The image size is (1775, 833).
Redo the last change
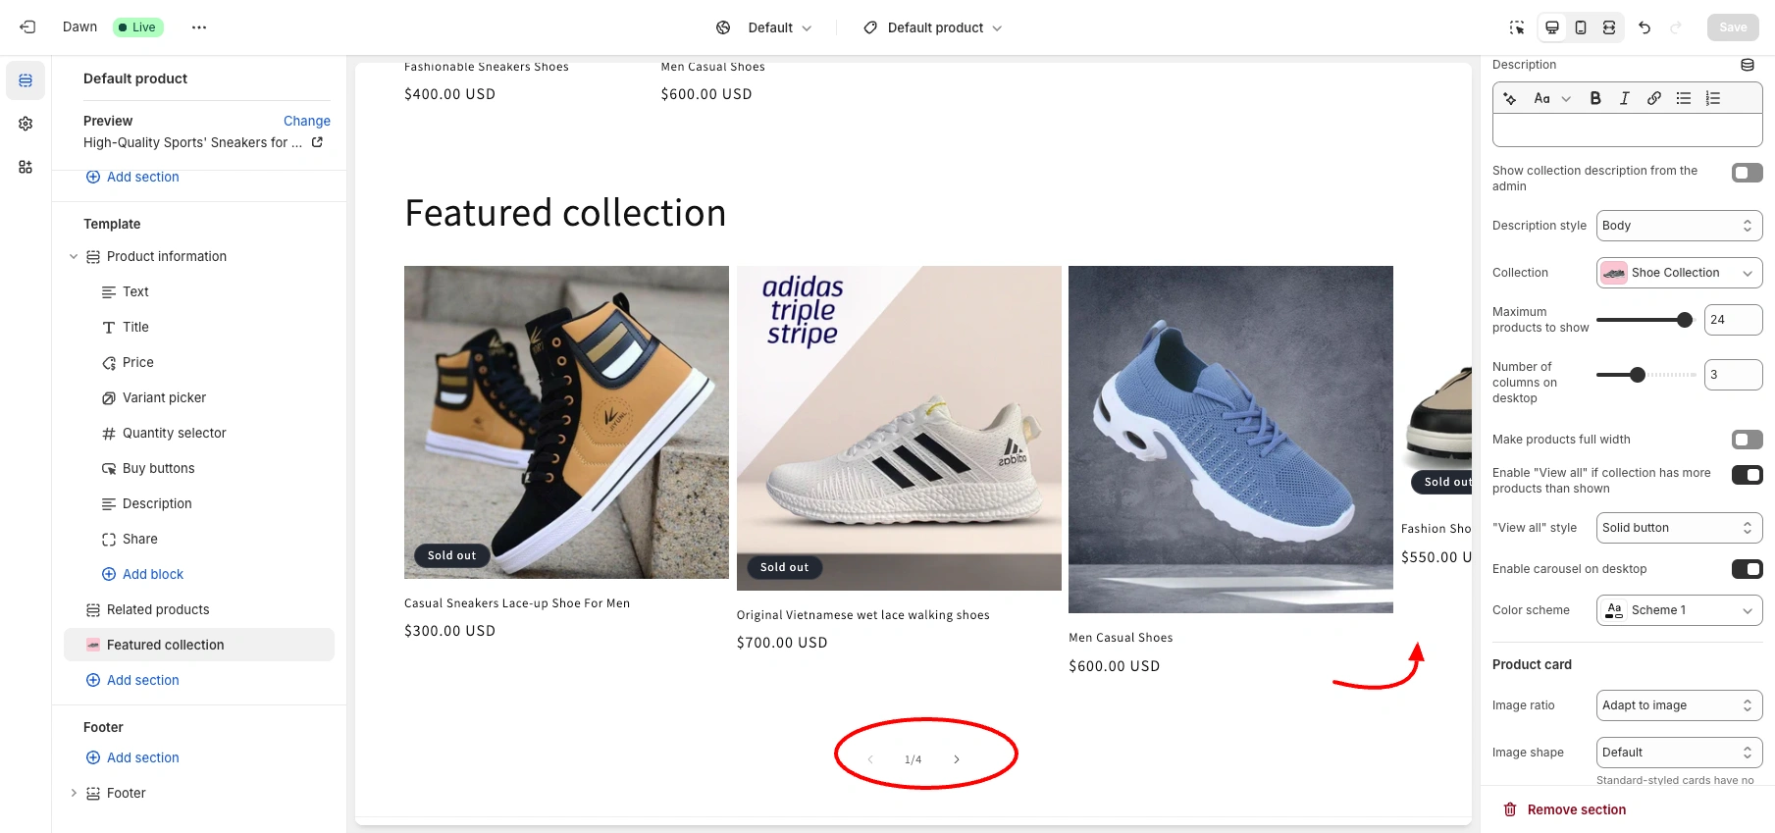click(1676, 27)
